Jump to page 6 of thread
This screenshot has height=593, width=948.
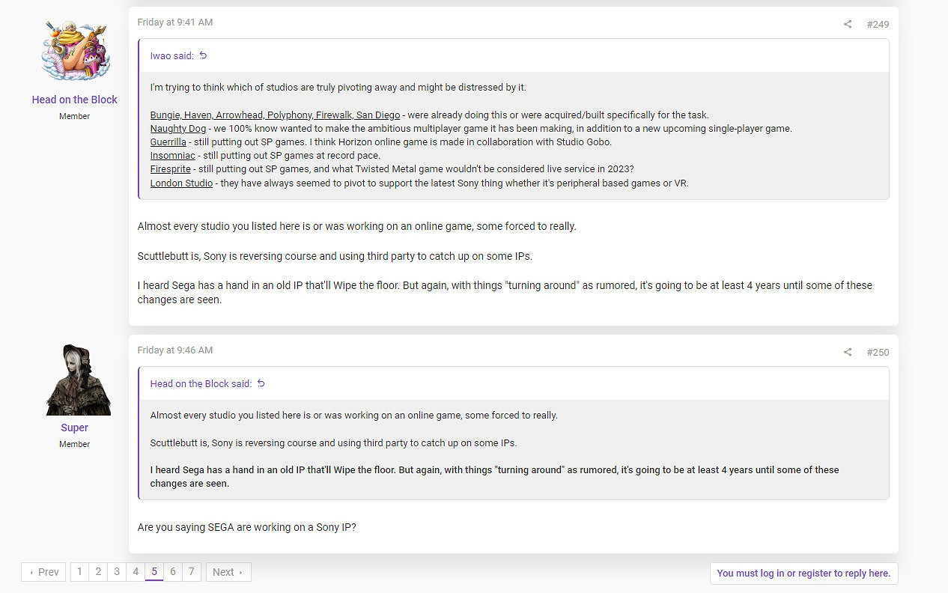pos(173,572)
